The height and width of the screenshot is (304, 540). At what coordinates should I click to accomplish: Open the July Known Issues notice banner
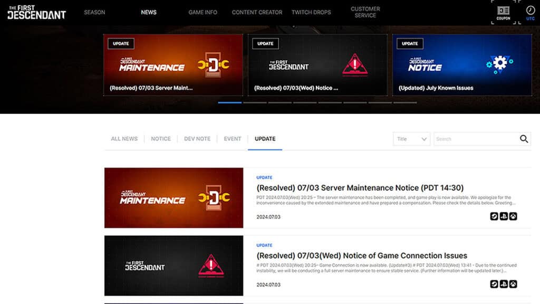(461, 63)
